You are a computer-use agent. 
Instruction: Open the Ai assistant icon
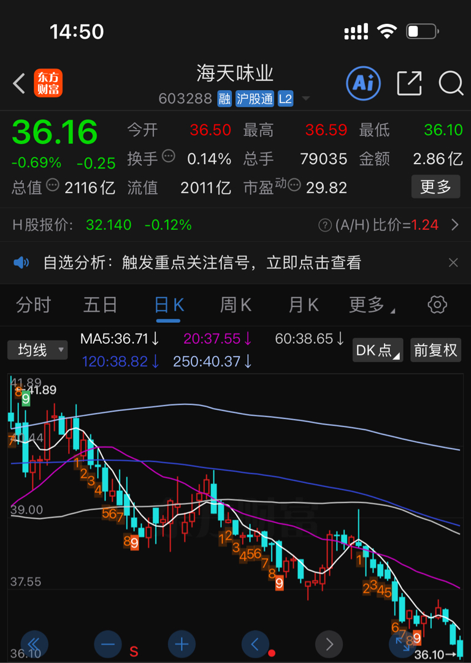pos(363,83)
